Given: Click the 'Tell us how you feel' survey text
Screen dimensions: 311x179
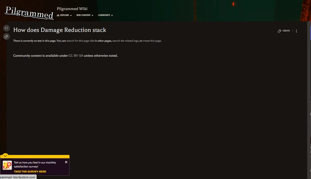Looking at the screenshot, I should click(x=35, y=165).
